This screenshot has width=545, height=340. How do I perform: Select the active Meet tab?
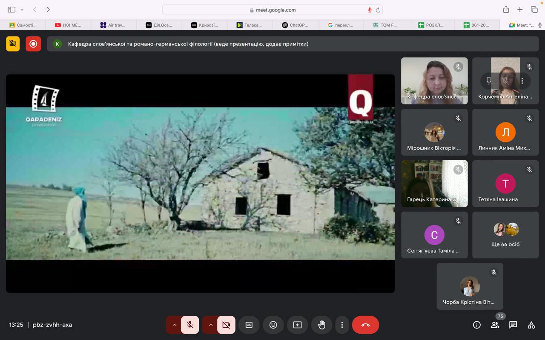click(x=522, y=25)
